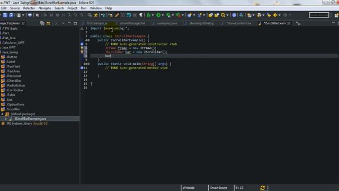Click the Next Annotation icon
Viewport: 339px width, 191px height.
(249, 15)
